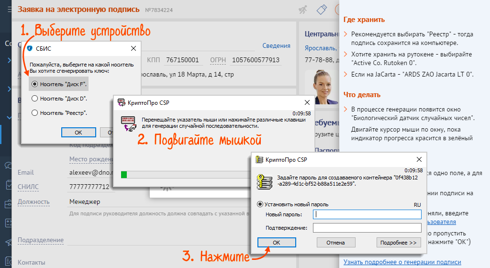Click the "ОГРН" label
490x268 pixels.
pos(218,60)
